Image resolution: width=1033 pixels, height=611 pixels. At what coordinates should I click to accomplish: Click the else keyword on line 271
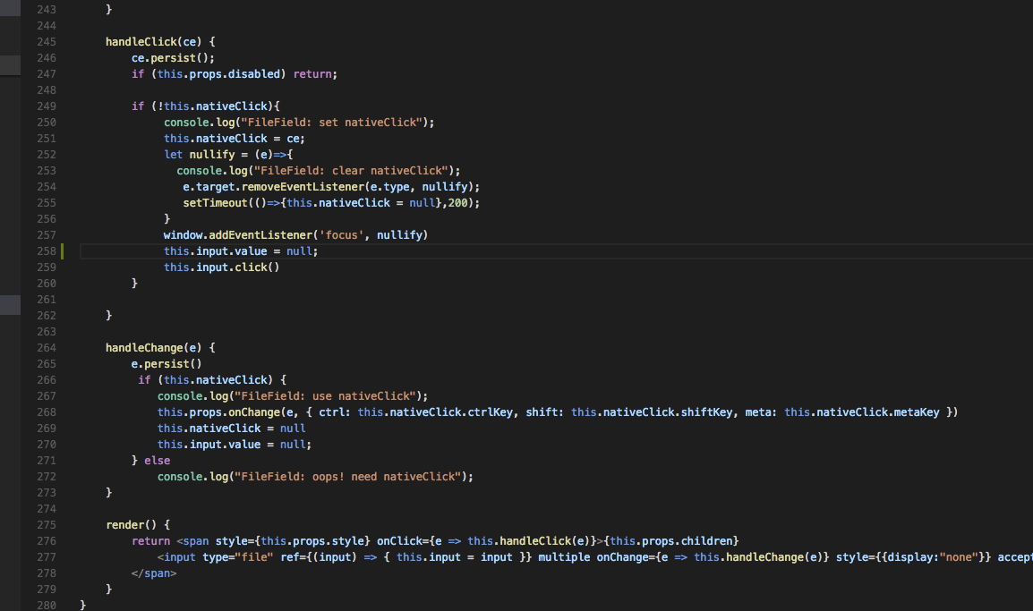tap(157, 460)
